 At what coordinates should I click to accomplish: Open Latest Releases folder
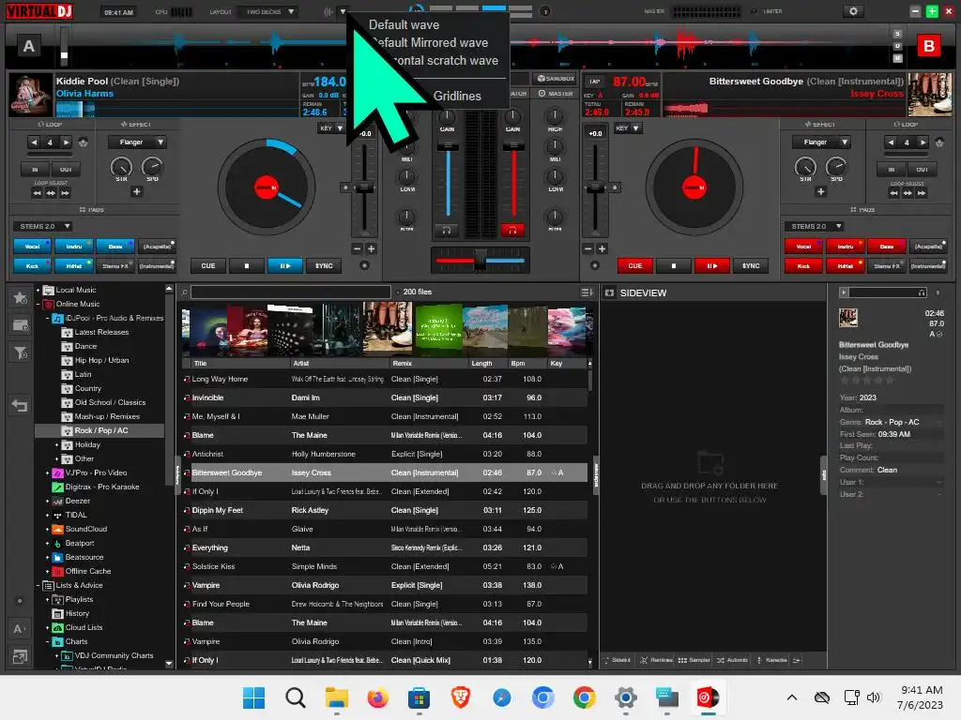pyautogui.click(x=101, y=332)
